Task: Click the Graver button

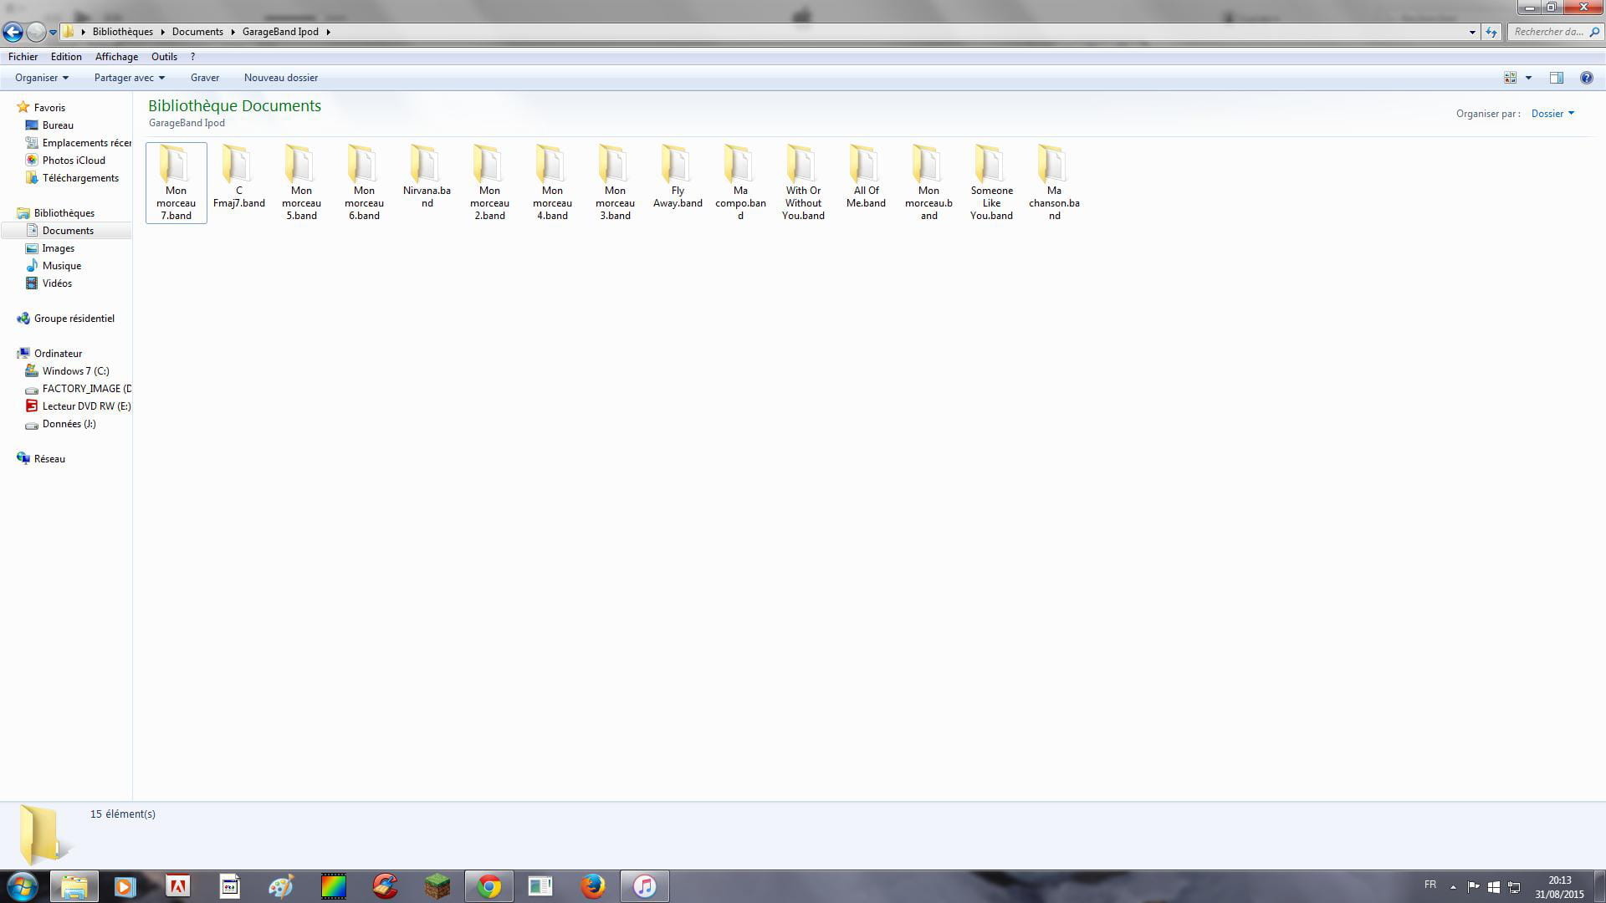Action: [205, 78]
